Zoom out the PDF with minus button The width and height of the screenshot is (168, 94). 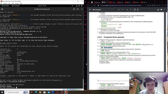[x=123, y=10]
